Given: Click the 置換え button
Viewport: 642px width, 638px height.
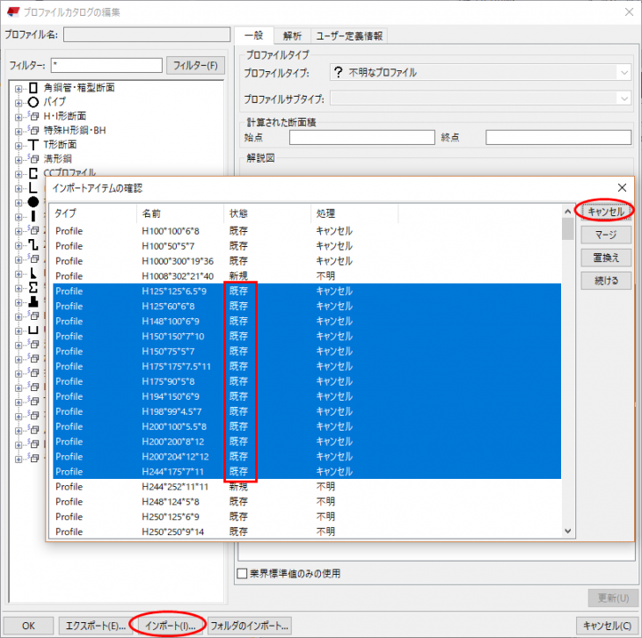Looking at the screenshot, I should (x=606, y=257).
